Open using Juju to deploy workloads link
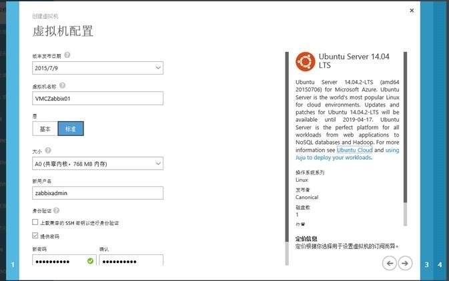Image resolution: width=449 pixels, height=281 pixels. click(334, 158)
